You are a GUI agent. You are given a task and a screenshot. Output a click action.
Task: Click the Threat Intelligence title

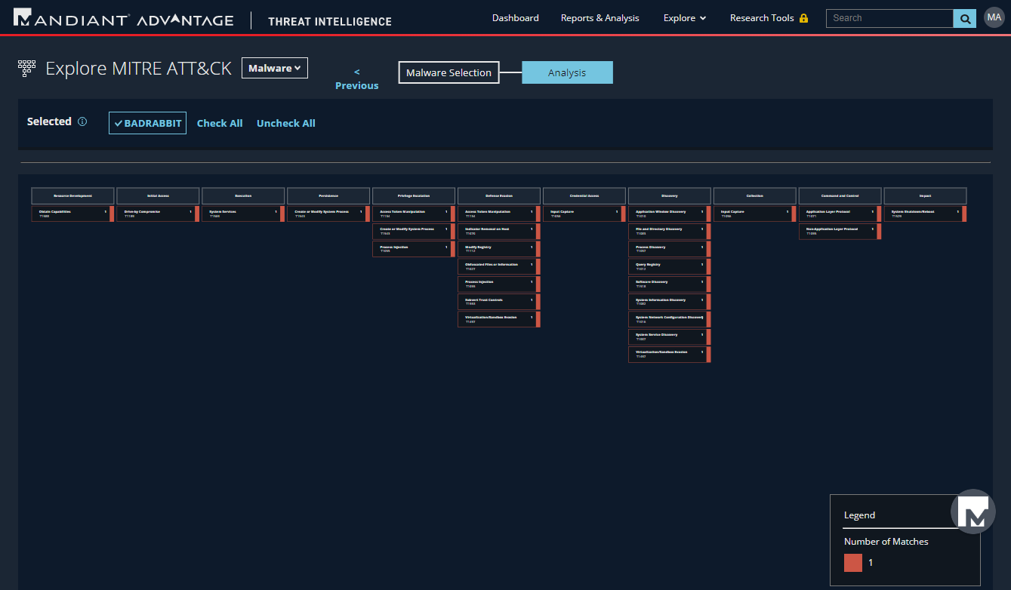pos(330,21)
